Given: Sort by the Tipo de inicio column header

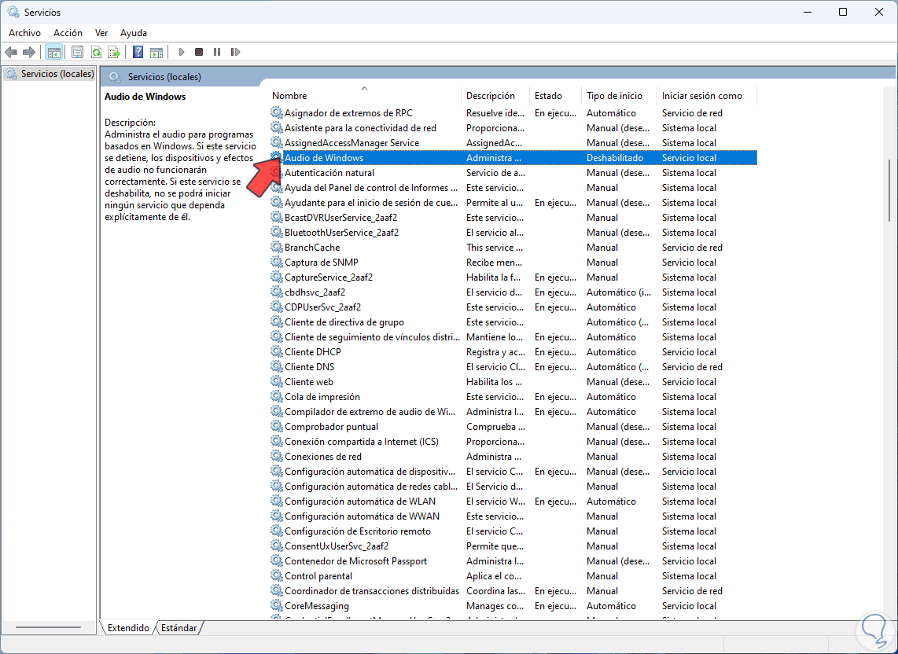Looking at the screenshot, I should [x=619, y=96].
